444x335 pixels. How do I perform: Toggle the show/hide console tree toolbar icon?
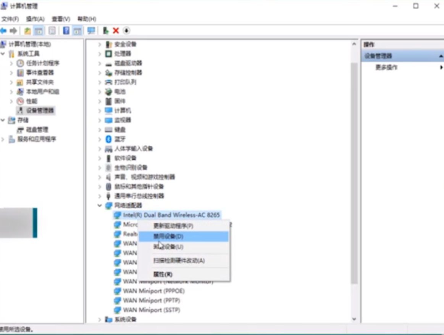click(39, 31)
